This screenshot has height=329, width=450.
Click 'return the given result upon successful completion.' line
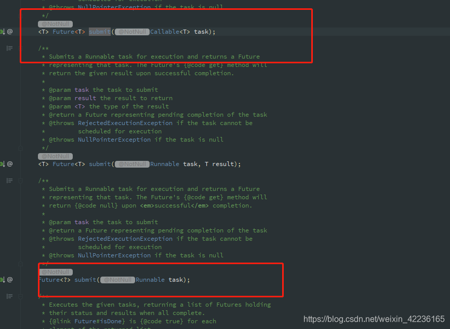coord(141,73)
